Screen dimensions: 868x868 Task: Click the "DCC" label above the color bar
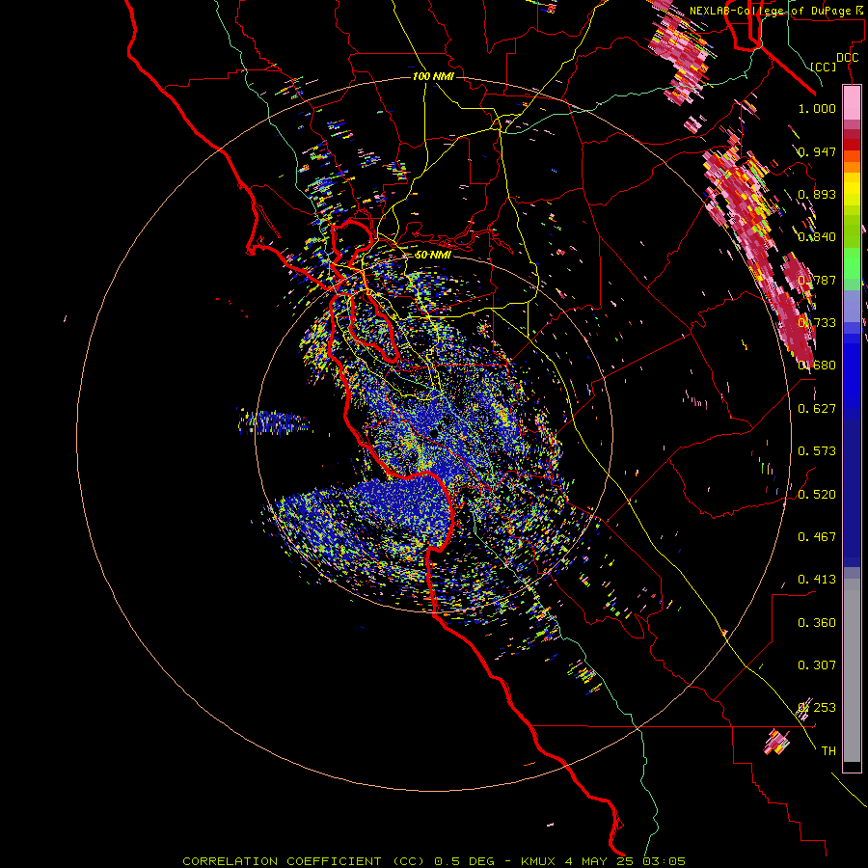coord(847,58)
